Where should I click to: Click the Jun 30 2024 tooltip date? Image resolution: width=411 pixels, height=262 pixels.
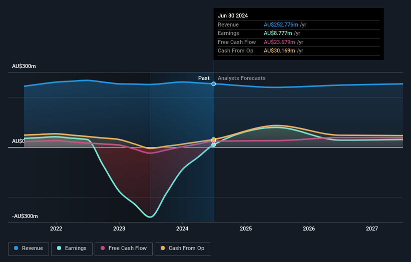coord(233,15)
